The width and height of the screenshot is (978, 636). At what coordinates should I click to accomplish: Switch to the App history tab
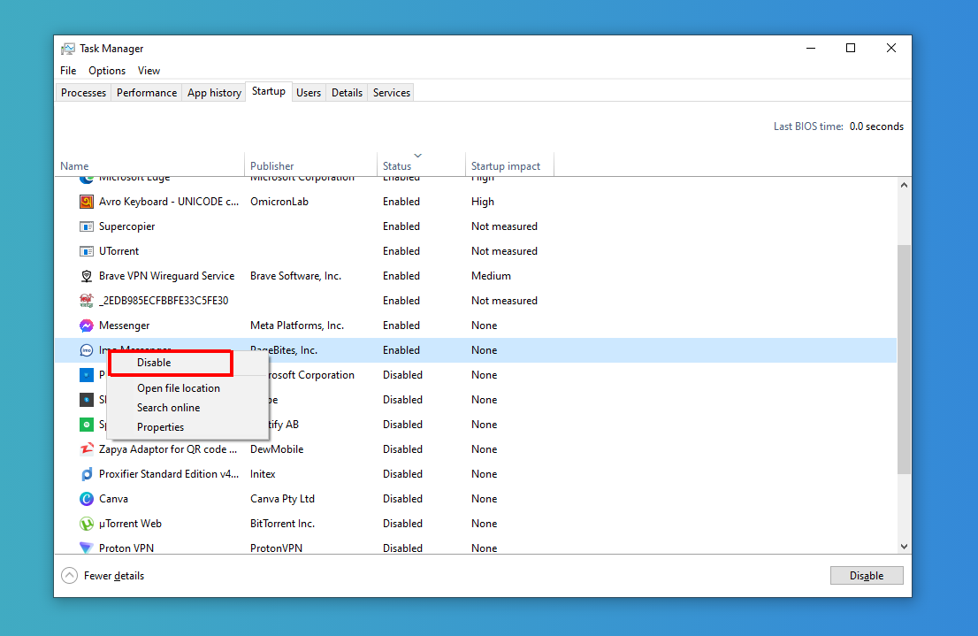[x=214, y=92]
